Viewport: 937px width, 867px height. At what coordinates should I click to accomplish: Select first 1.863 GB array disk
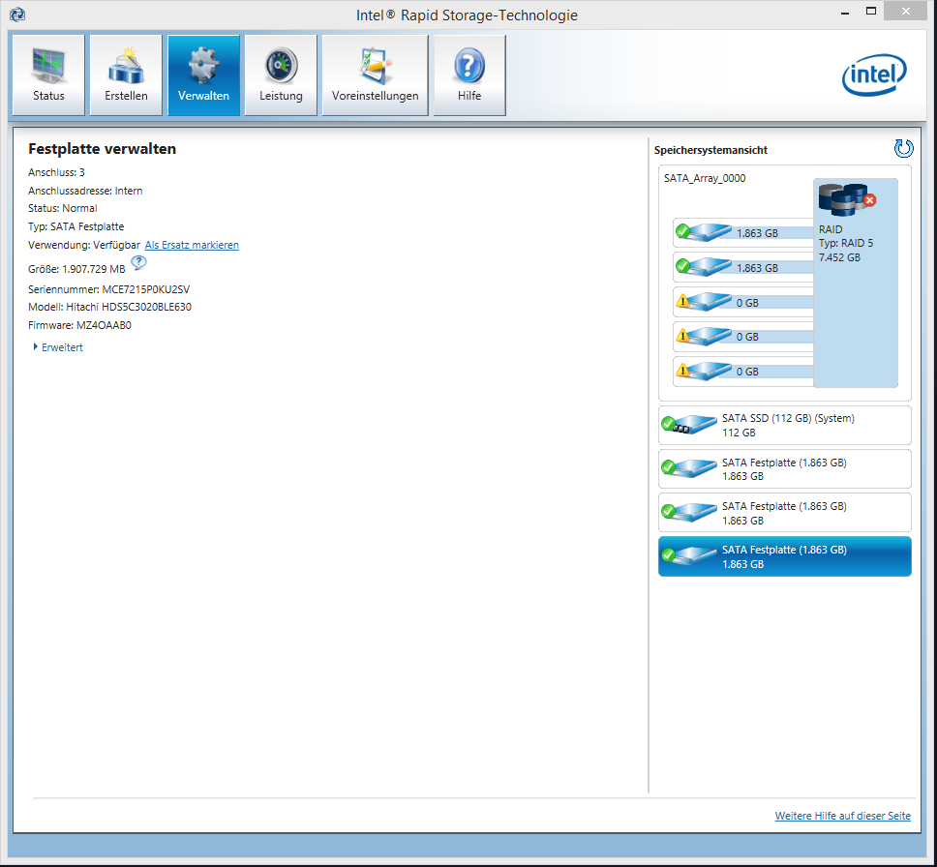pos(742,232)
